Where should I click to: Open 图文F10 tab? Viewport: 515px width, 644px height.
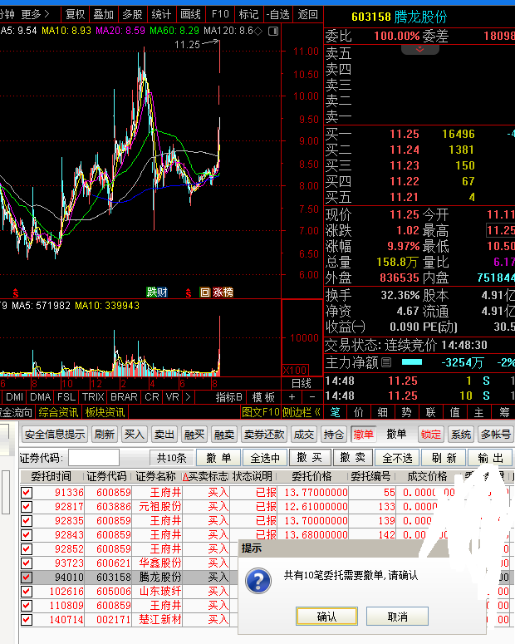tap(260, 412)
